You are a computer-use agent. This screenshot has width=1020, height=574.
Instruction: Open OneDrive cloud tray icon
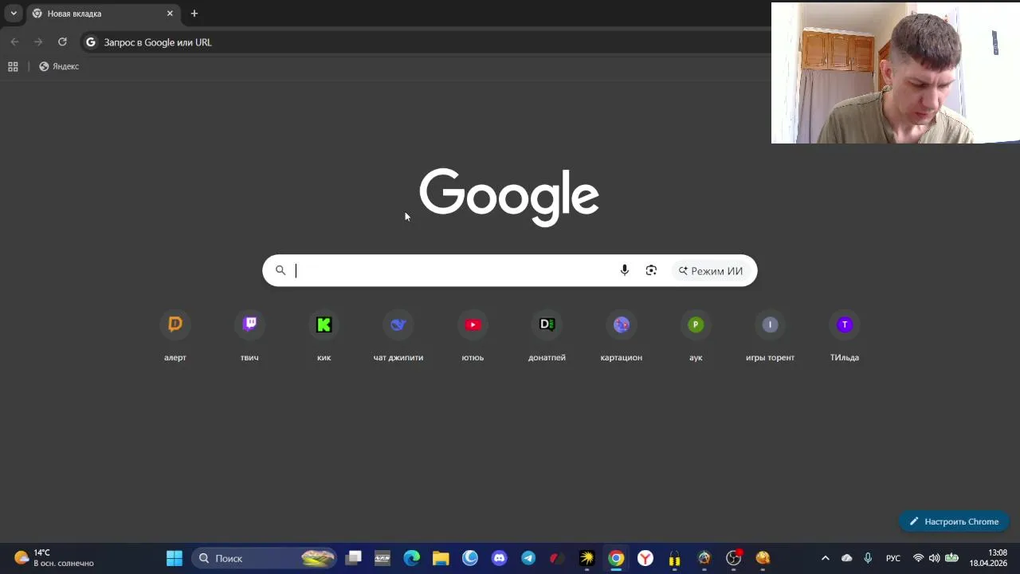(x=846, y=558)
